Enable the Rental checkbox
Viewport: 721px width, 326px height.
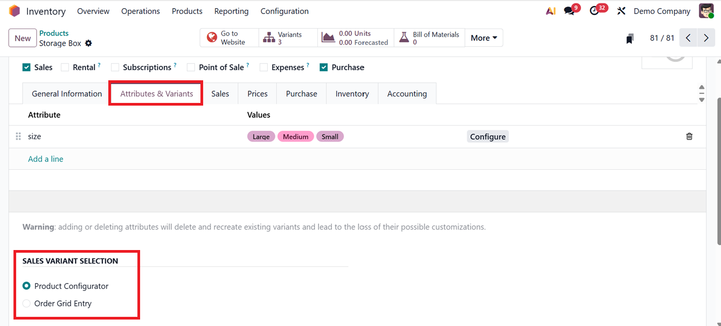pos(64,67)
